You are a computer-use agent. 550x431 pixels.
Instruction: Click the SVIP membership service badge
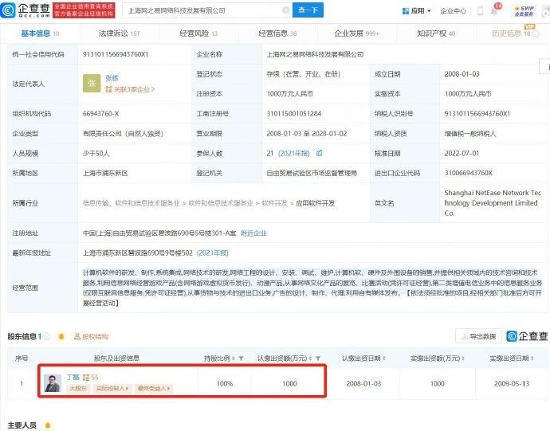click(x=524, y=11)
